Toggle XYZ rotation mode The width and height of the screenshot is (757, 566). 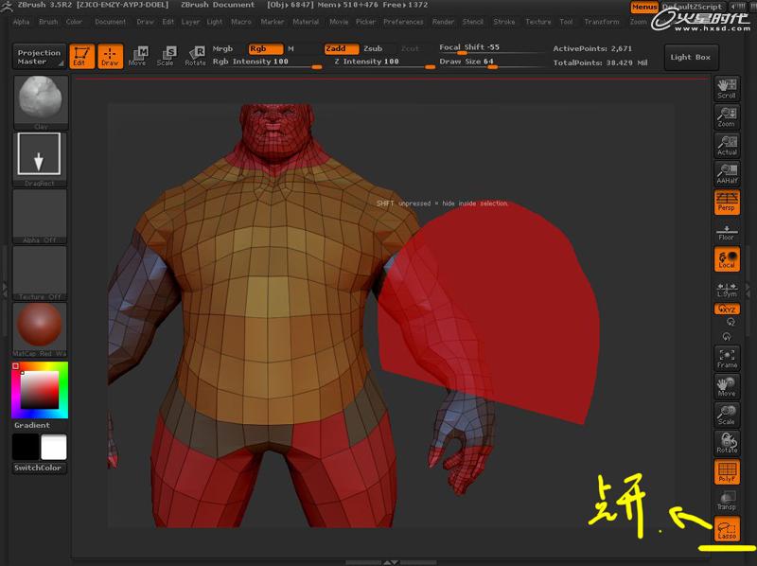point(727,310)
